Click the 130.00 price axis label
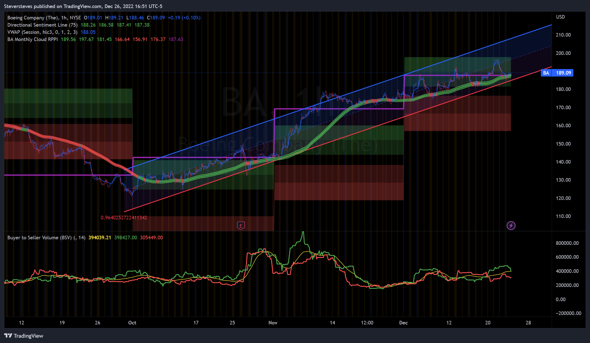Viewport: 590px width, 343px height. pos(563,180)
